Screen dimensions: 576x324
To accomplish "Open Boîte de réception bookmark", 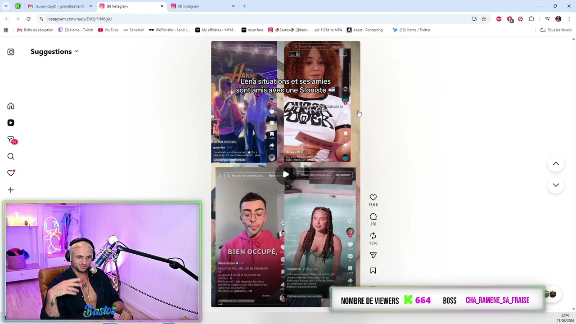I will (x=35, y=30).
